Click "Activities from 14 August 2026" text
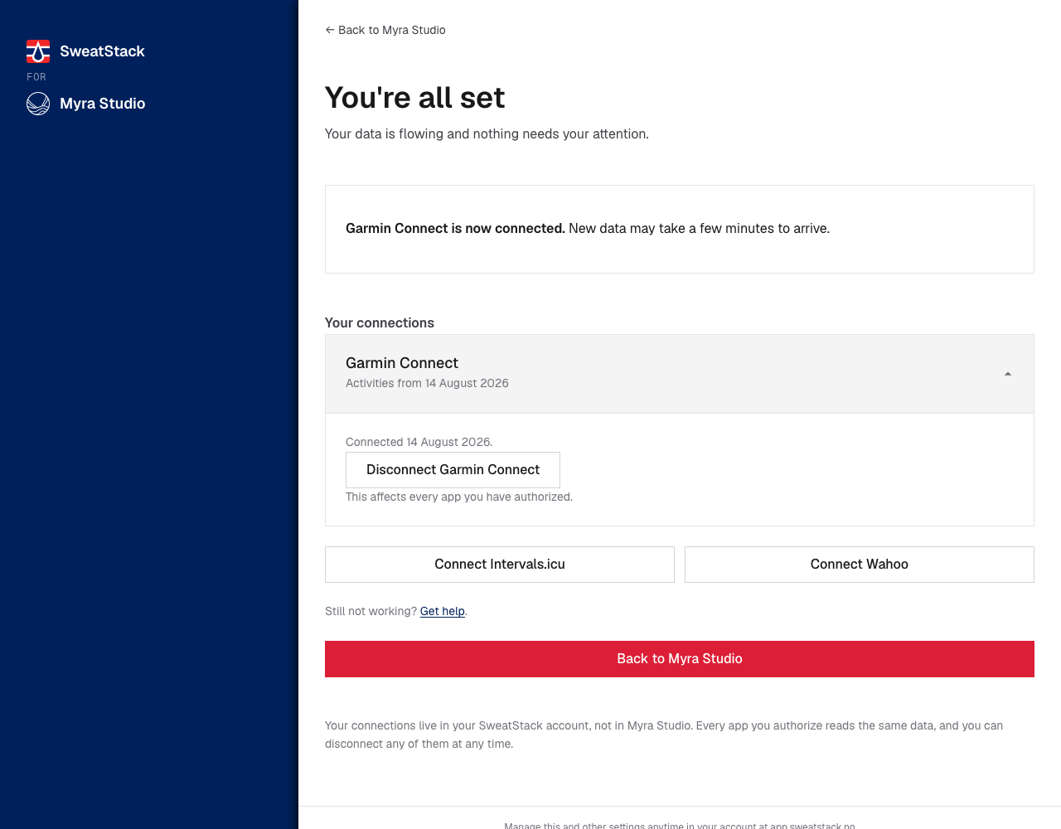This screenshot has height=829, width=1061. point(427,383)
